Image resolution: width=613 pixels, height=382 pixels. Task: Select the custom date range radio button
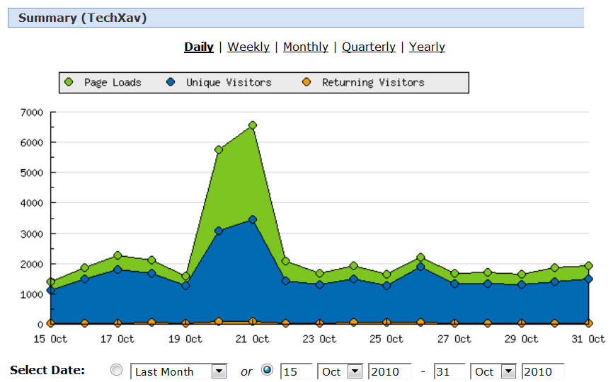point(267,370)
